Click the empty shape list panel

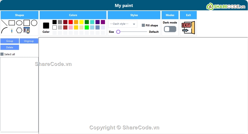(x=19, y=94)
